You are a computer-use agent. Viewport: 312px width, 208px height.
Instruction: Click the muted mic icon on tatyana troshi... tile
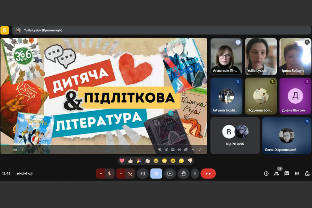(x=238, y=81)
